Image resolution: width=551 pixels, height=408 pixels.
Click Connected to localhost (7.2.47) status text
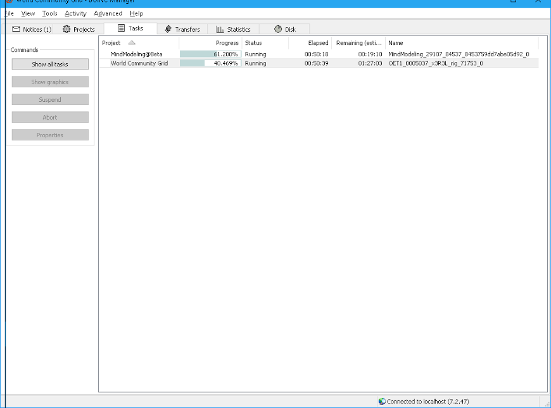[x=427, y=401]
